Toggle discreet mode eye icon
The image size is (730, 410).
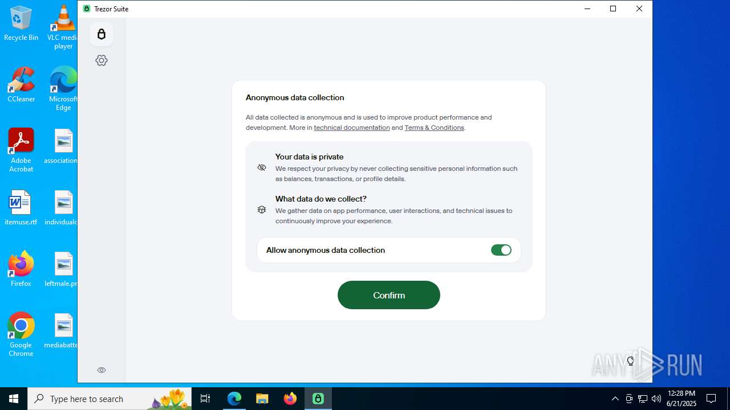click(102, 370)
